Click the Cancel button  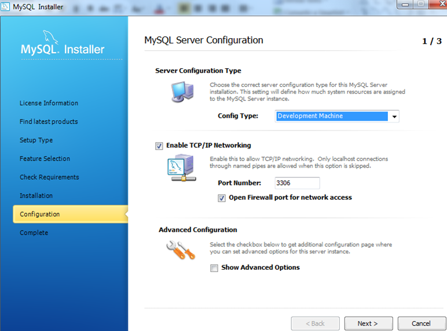coord(422,323)
